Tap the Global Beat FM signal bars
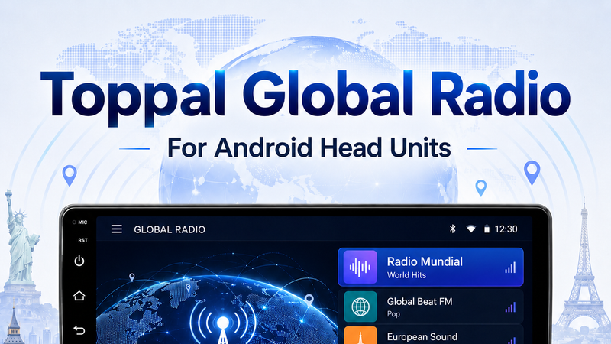The height and width of the screenshot is (344, 611). (x=510, y=307)
